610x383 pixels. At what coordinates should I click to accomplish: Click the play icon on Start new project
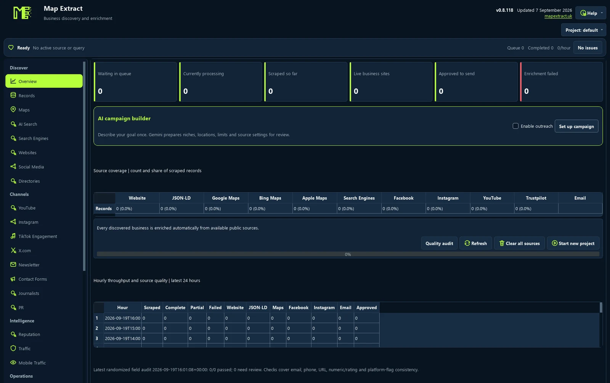tap(555, 243)
